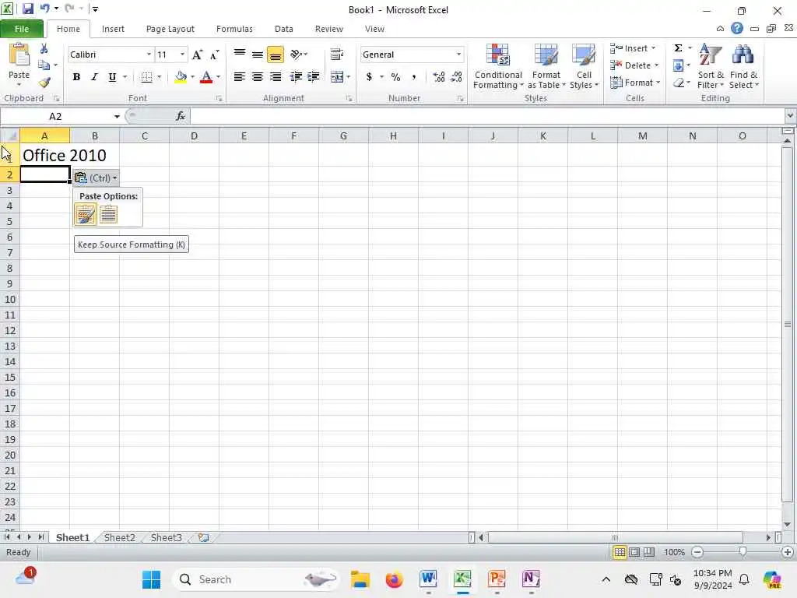Open Conditional Formatting menu
The width and height of the screenshot is (797, 598).
pos(498,66)
